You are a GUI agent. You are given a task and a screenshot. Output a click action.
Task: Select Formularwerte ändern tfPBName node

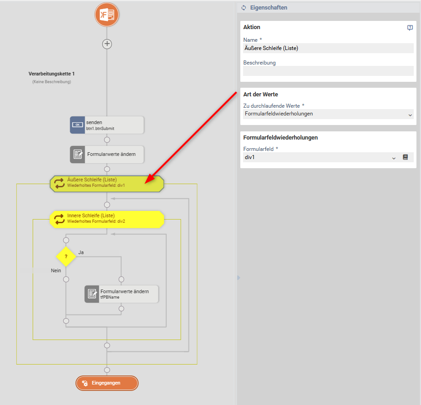pos(122,294)
